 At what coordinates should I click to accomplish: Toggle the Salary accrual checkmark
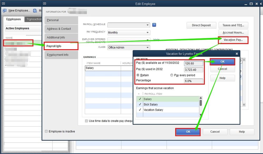140,99
